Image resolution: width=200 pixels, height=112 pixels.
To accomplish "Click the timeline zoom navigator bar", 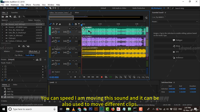I will [61, 18].
